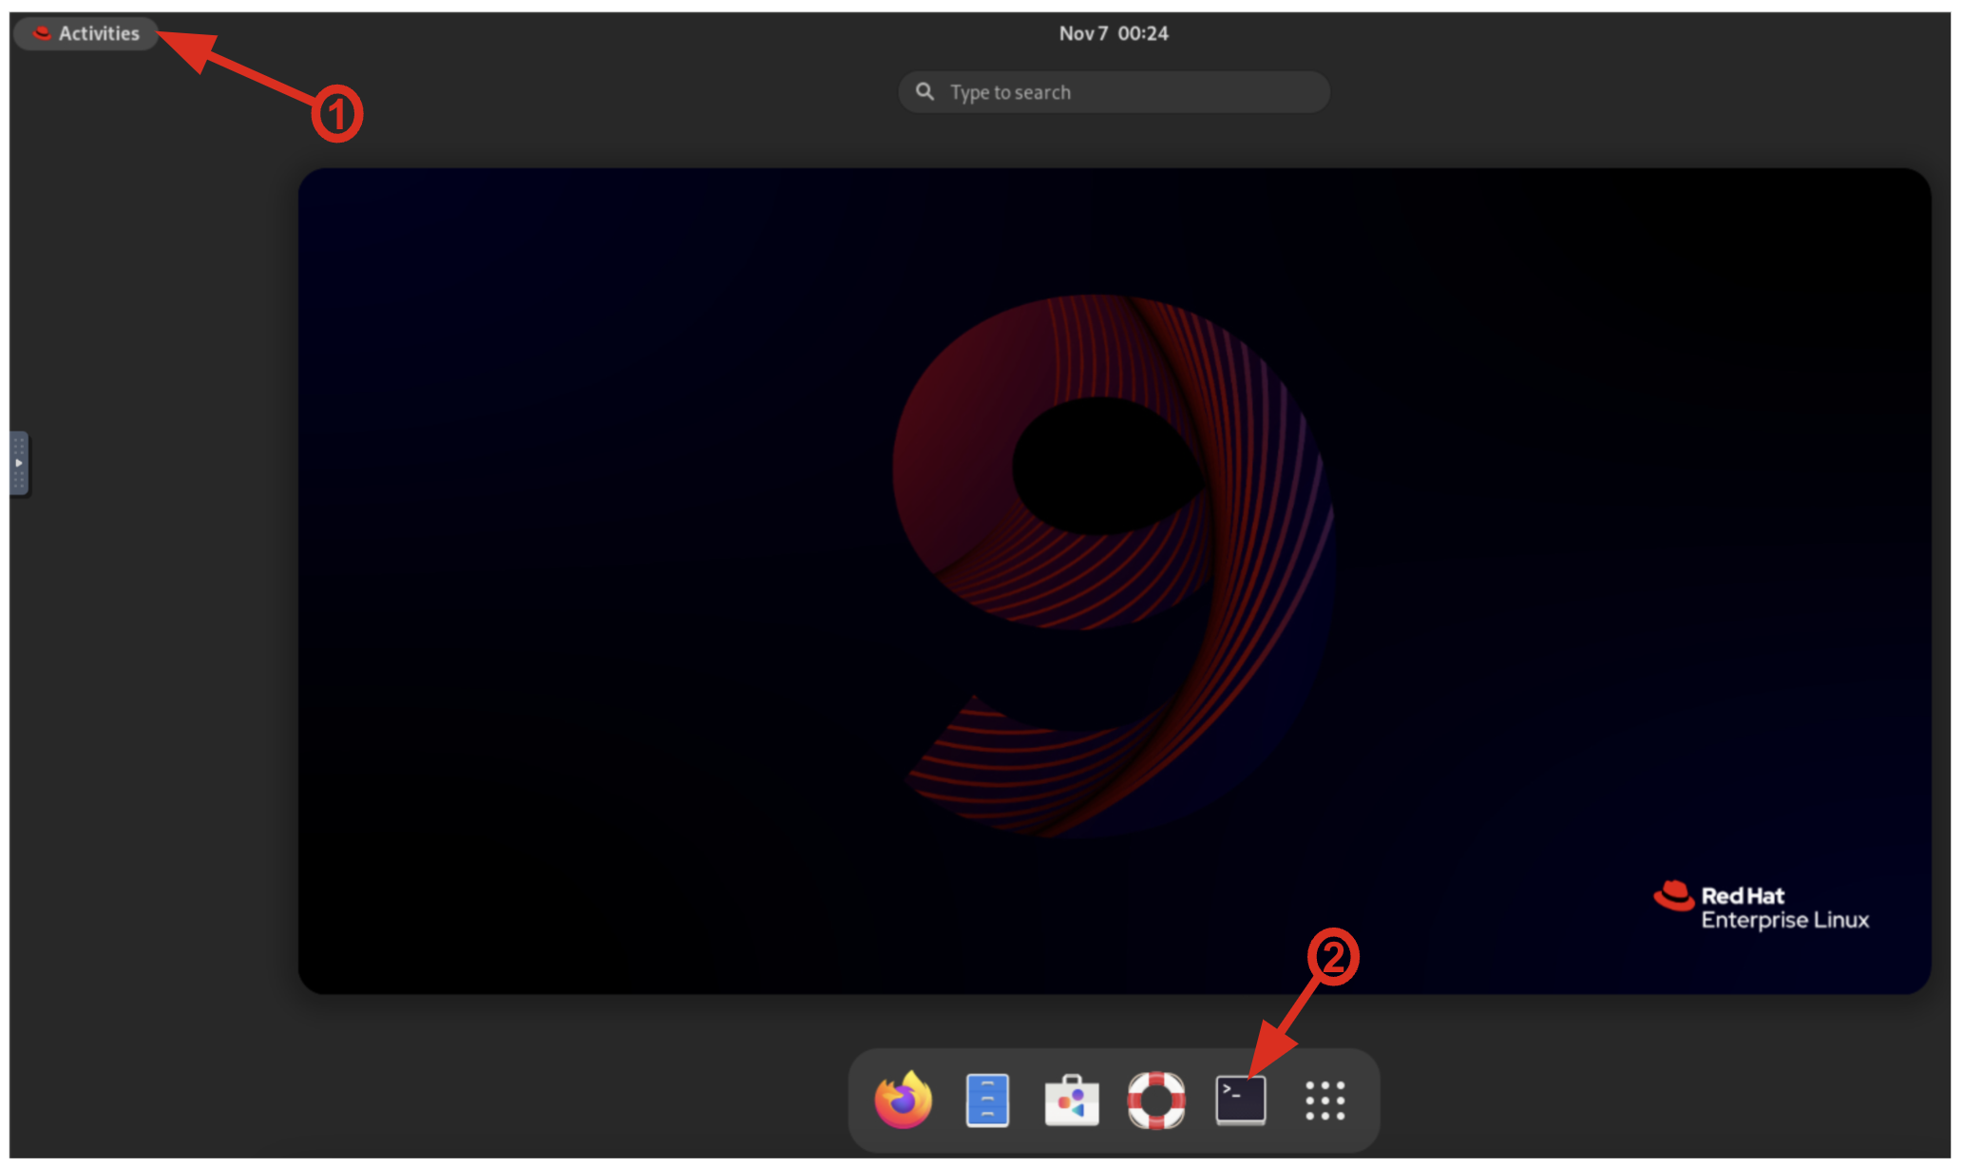This screenshot has height=1167, width=1963.
Task: Click the magnifier icon in search bar
Action: 924,91
